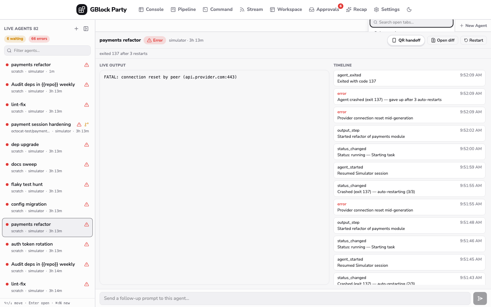Click warning icon on payments refactor 1m row

[x=87, y=65]
